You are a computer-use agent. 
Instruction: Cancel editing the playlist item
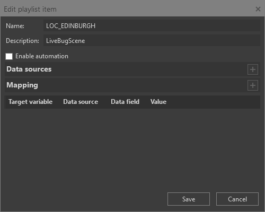[237, 199]
